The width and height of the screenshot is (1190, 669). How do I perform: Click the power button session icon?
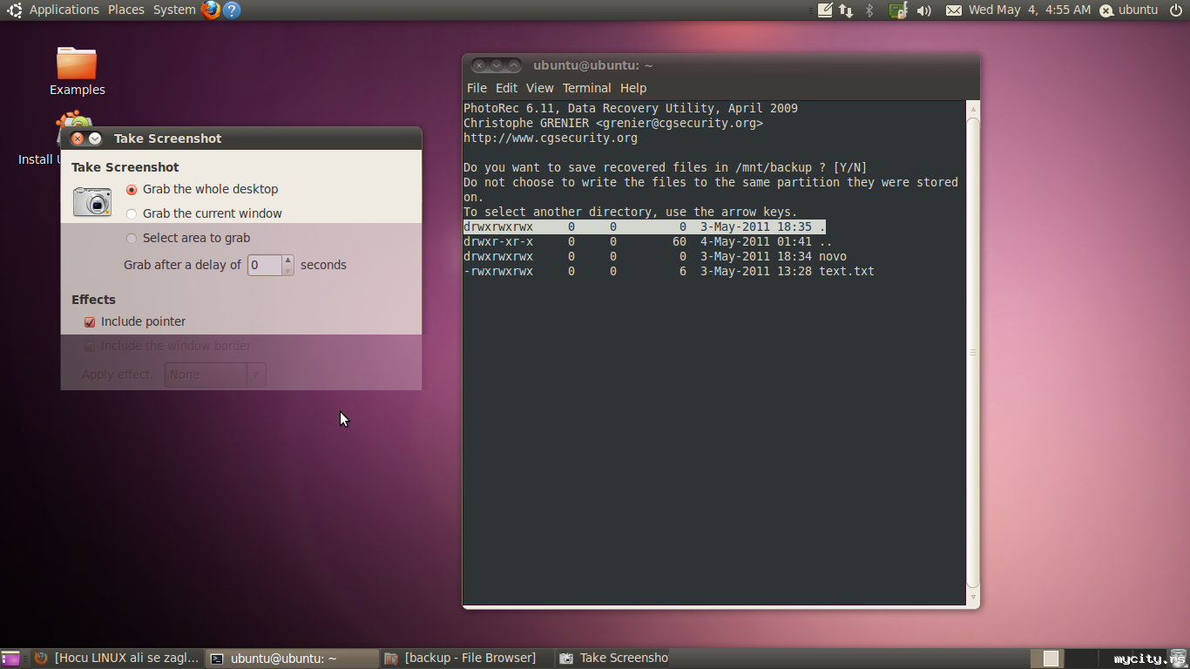click(x=1175, y=10)
